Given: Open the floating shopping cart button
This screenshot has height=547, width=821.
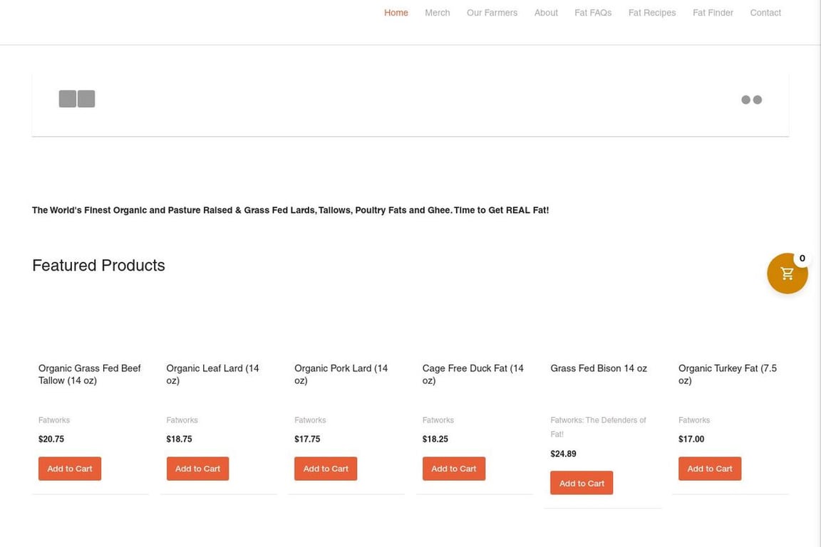Looking at the screenshot, I should coord(787,274).
